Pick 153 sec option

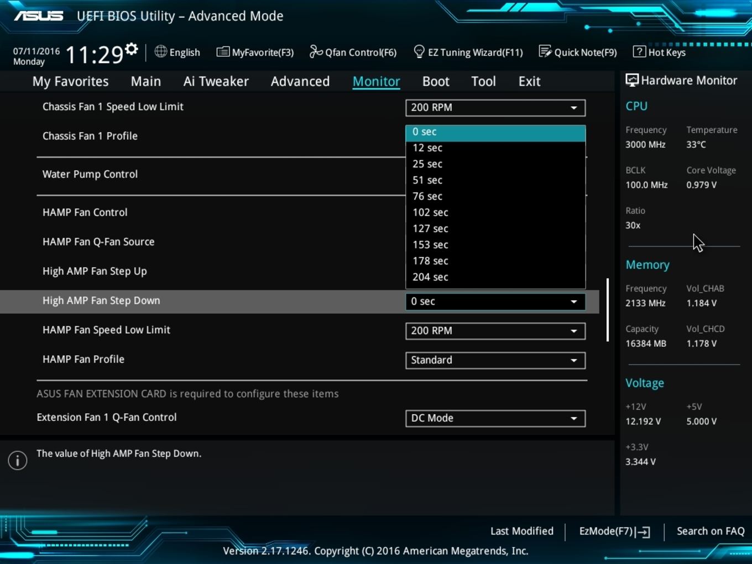(495, 244)
